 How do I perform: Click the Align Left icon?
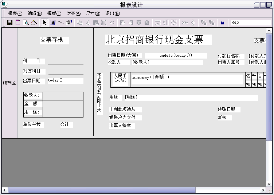tap(122, 23)
